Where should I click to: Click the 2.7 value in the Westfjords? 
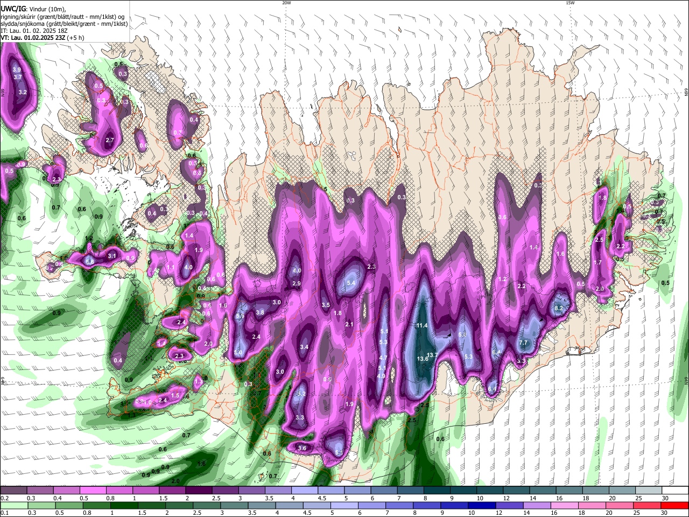110,140
